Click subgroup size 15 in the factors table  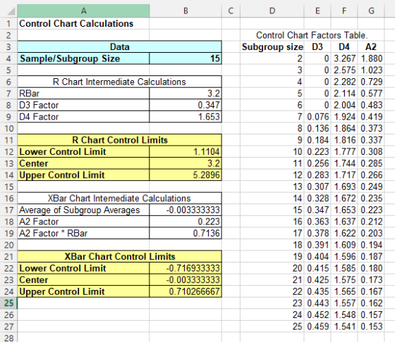(272, 210)
